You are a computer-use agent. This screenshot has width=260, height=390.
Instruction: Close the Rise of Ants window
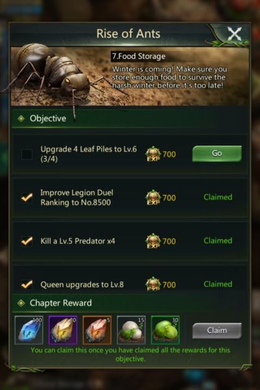click(235, 34)
